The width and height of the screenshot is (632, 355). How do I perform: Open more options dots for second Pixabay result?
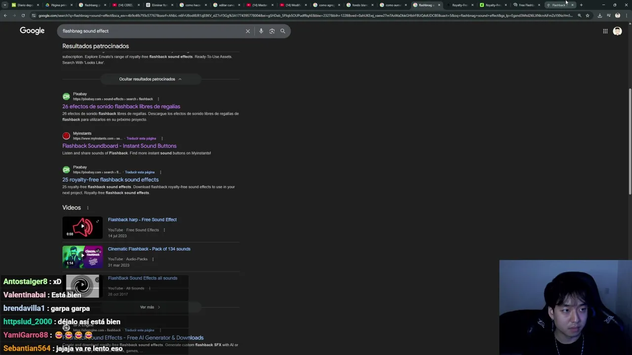[x=160, y=172]
